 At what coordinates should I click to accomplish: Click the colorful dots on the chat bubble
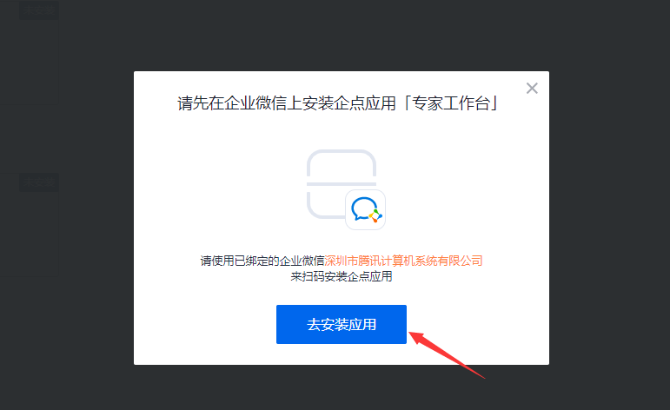[375, 216]
